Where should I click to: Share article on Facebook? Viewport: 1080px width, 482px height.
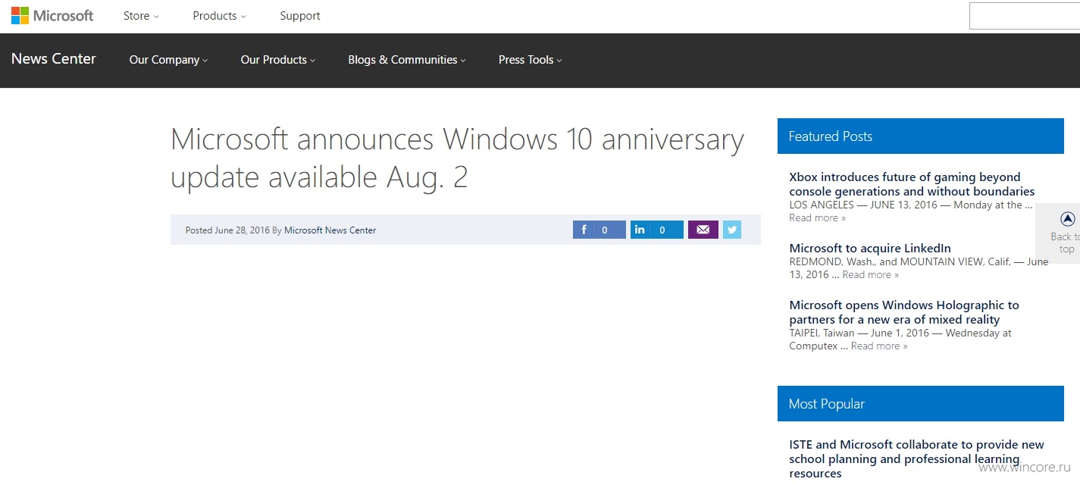point(599,230)
